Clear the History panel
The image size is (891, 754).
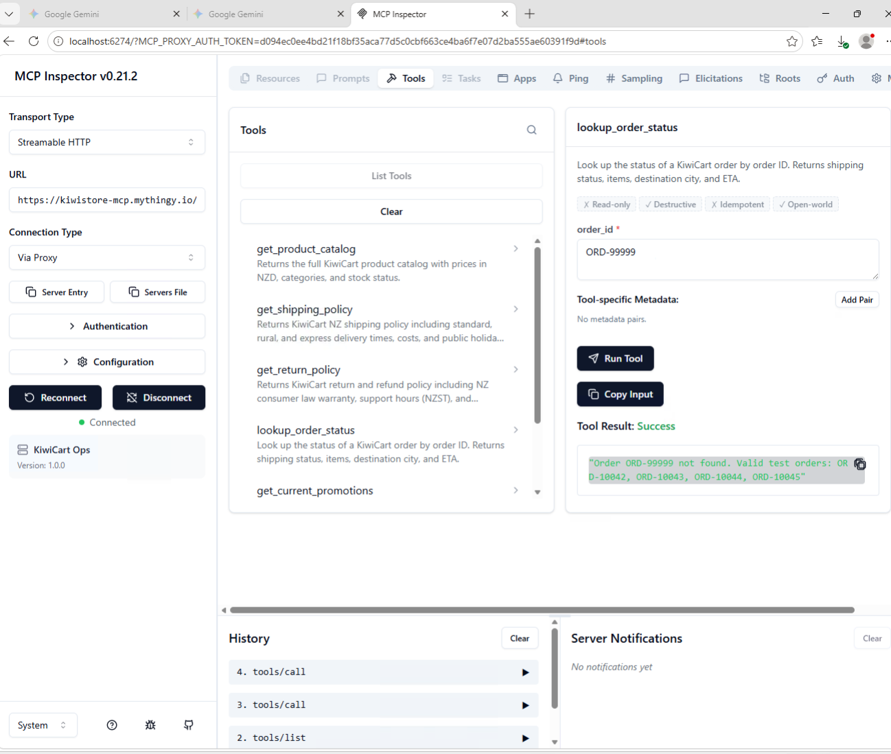pyautogui.click(x=520, y=638)
